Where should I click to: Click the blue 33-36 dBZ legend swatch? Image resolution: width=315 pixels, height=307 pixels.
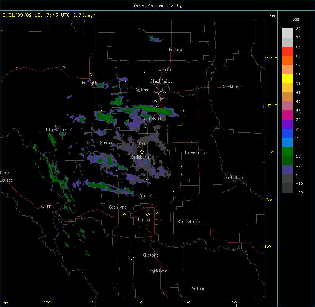coord(287,133)
